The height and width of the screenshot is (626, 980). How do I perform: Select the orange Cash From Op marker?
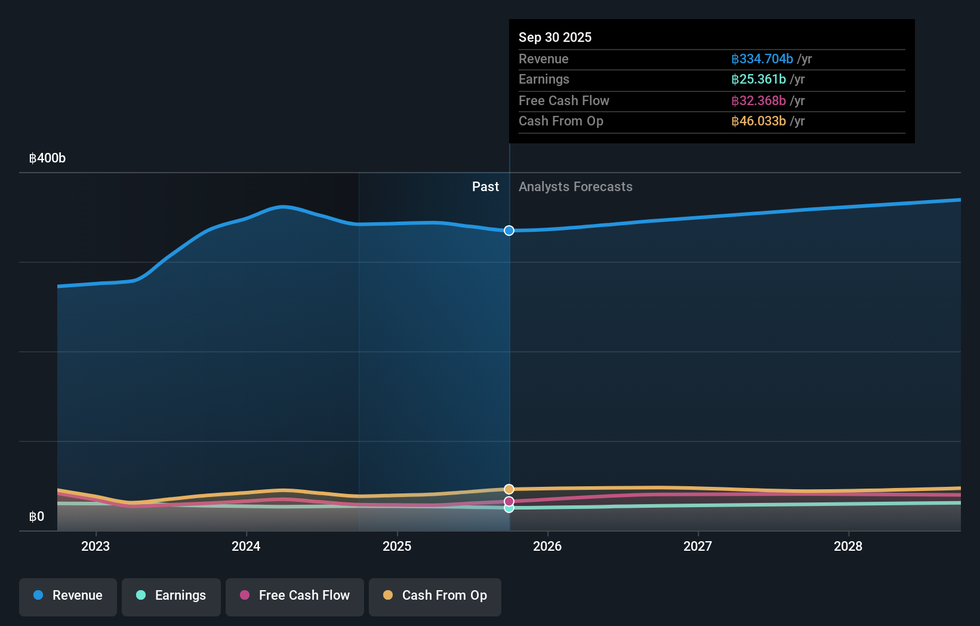509,489
